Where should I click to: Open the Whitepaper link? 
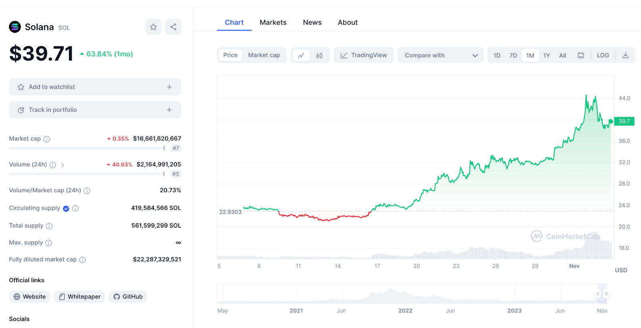click(x=79, y=297)
